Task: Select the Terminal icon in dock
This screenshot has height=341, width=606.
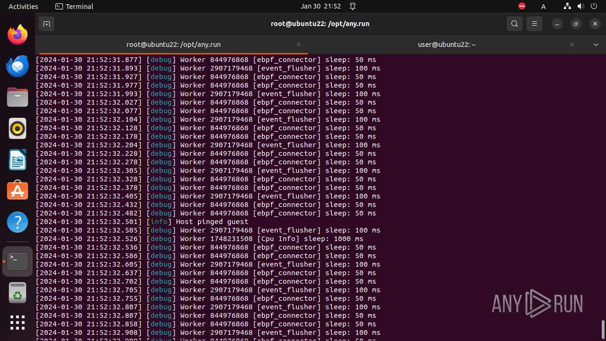Action: pos(18,261)
